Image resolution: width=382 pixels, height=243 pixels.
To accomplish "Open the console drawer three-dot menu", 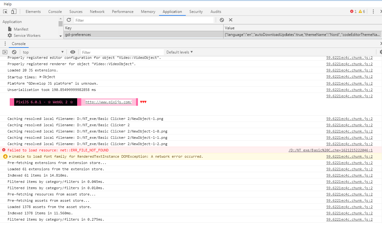I will [5, 44].
